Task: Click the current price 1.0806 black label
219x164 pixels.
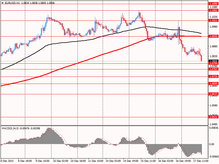Action: coord(214,61)
